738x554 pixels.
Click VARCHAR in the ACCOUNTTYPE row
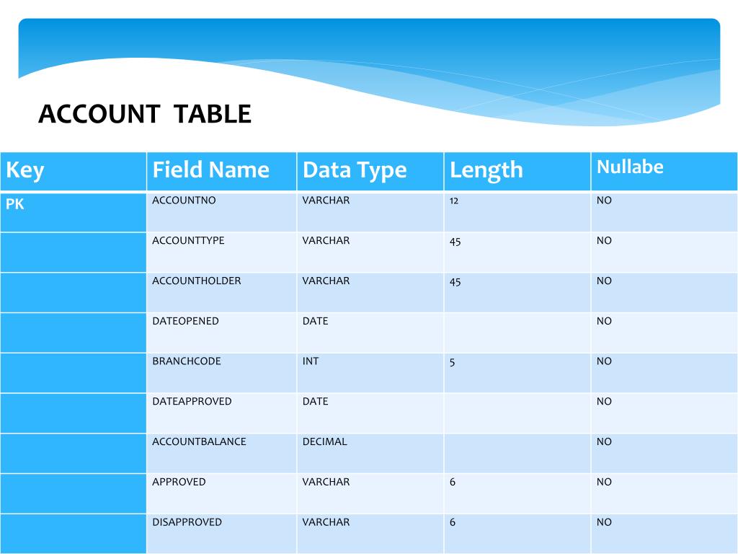point(326,240)
